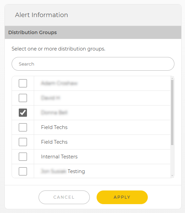Check the box for the row ending in Testing
The width and height of the screenshot is (185, 213).
click(x=23, y=171)
